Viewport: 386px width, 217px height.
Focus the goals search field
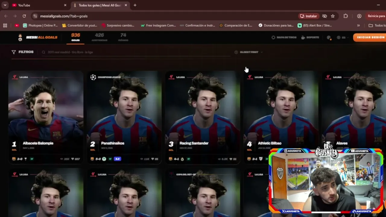click(136, 52)
